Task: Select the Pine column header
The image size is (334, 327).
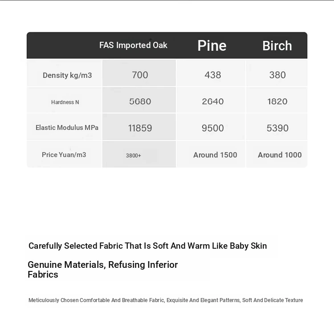Action: coord(212,45)
